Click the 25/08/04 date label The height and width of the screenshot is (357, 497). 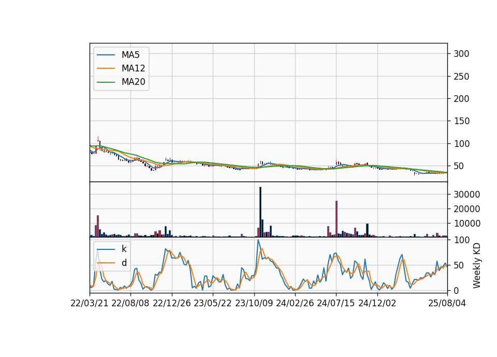click(447, 303)
